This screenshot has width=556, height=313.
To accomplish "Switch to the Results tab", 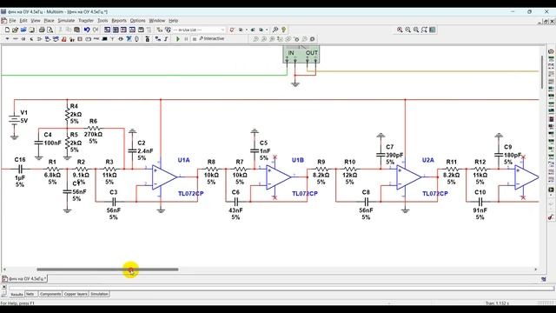I will point(17,294).
